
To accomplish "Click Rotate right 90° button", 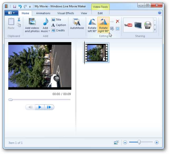I will click(x=103, y=25).
